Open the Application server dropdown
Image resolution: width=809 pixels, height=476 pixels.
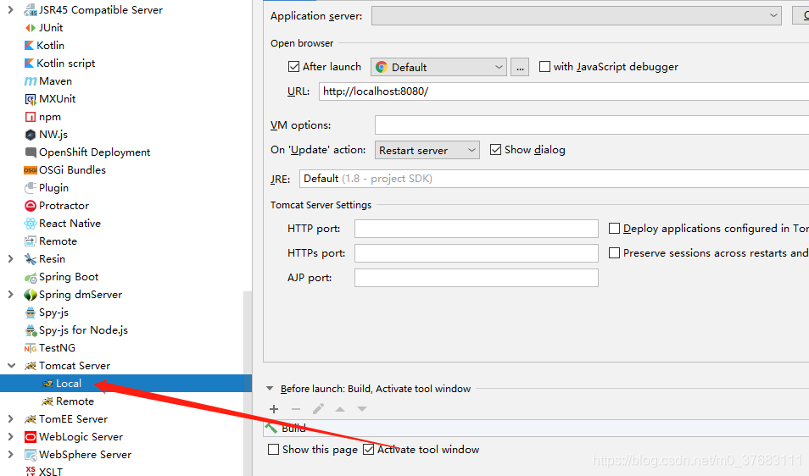tap(577, 15)
